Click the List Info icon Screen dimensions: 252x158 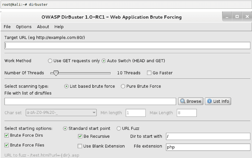(210, 101)
